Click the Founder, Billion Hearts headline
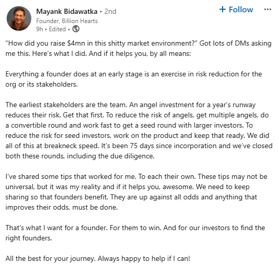The height and width of the screenshot is (265, 279). pyautogui.click(x=67, y=21)
